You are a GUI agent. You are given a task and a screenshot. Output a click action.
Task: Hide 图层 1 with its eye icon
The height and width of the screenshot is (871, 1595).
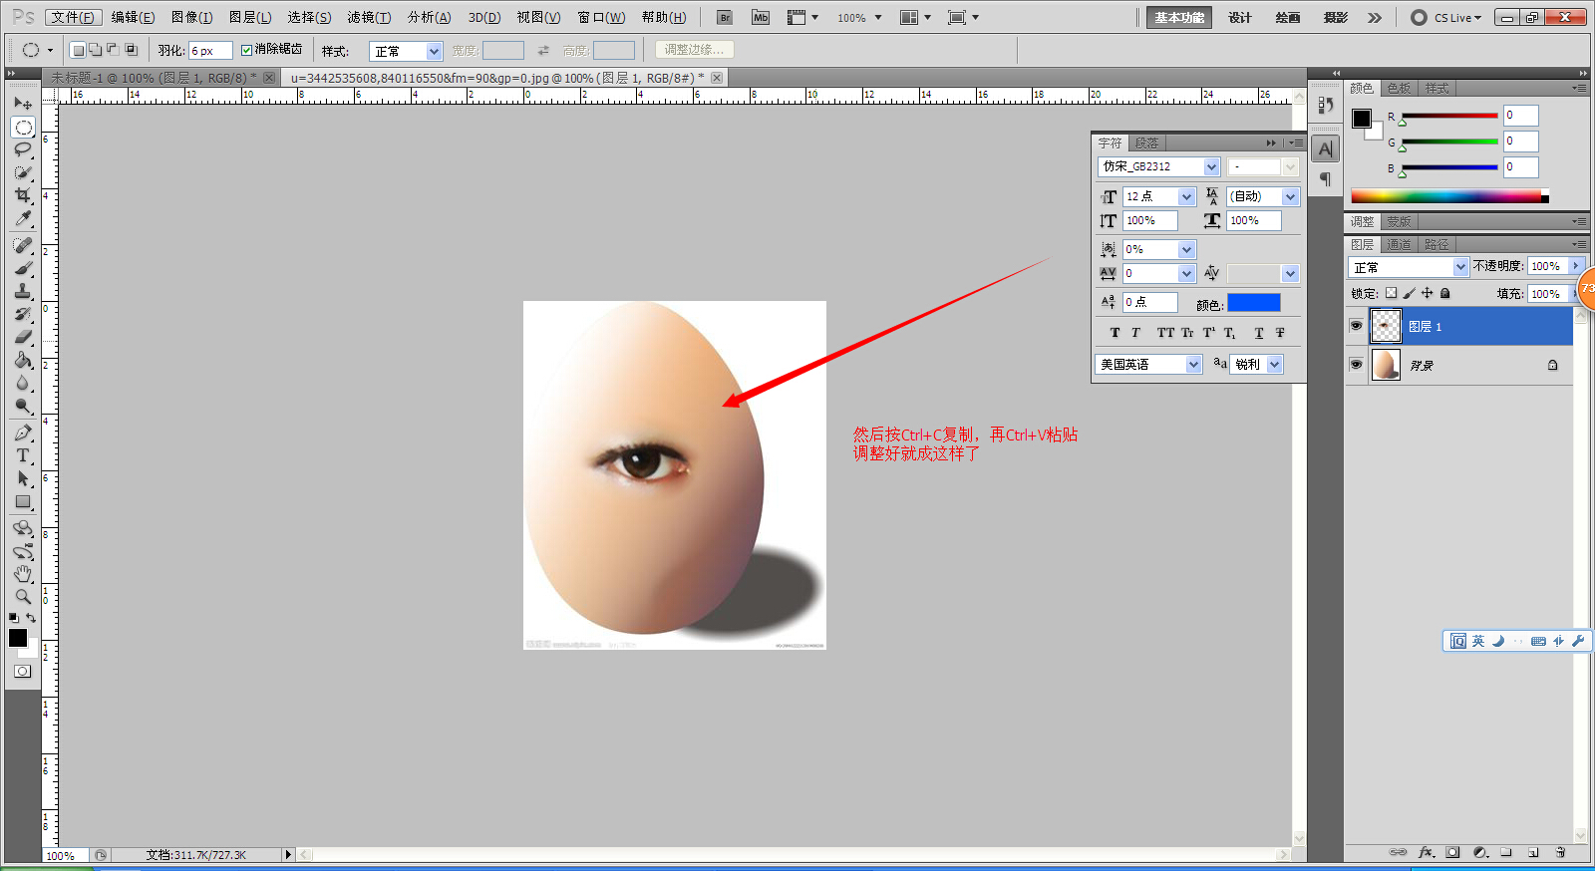click(1356, 326)
